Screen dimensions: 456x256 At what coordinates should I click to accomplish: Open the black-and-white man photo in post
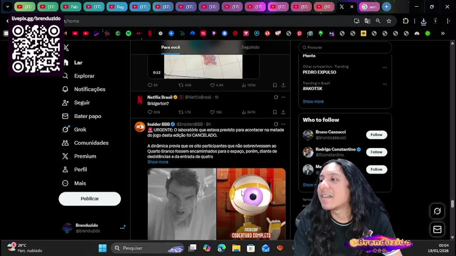pyautogui.click(x=182, y=204)
